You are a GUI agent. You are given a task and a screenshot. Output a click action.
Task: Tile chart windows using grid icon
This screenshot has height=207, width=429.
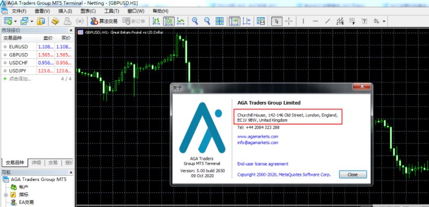point(219,21)
